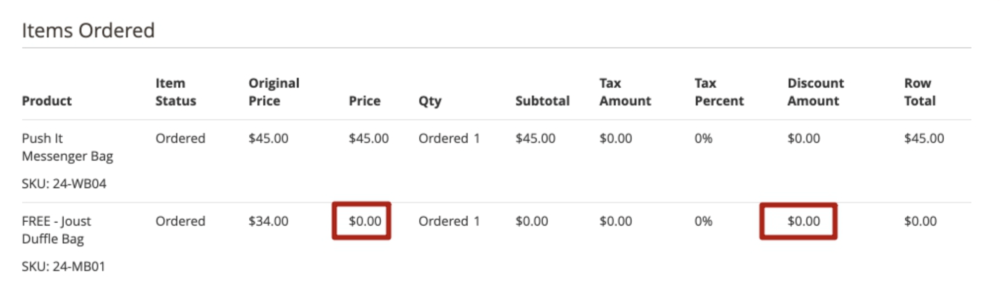Click the Tax Amount column header

tap(625, 92)
